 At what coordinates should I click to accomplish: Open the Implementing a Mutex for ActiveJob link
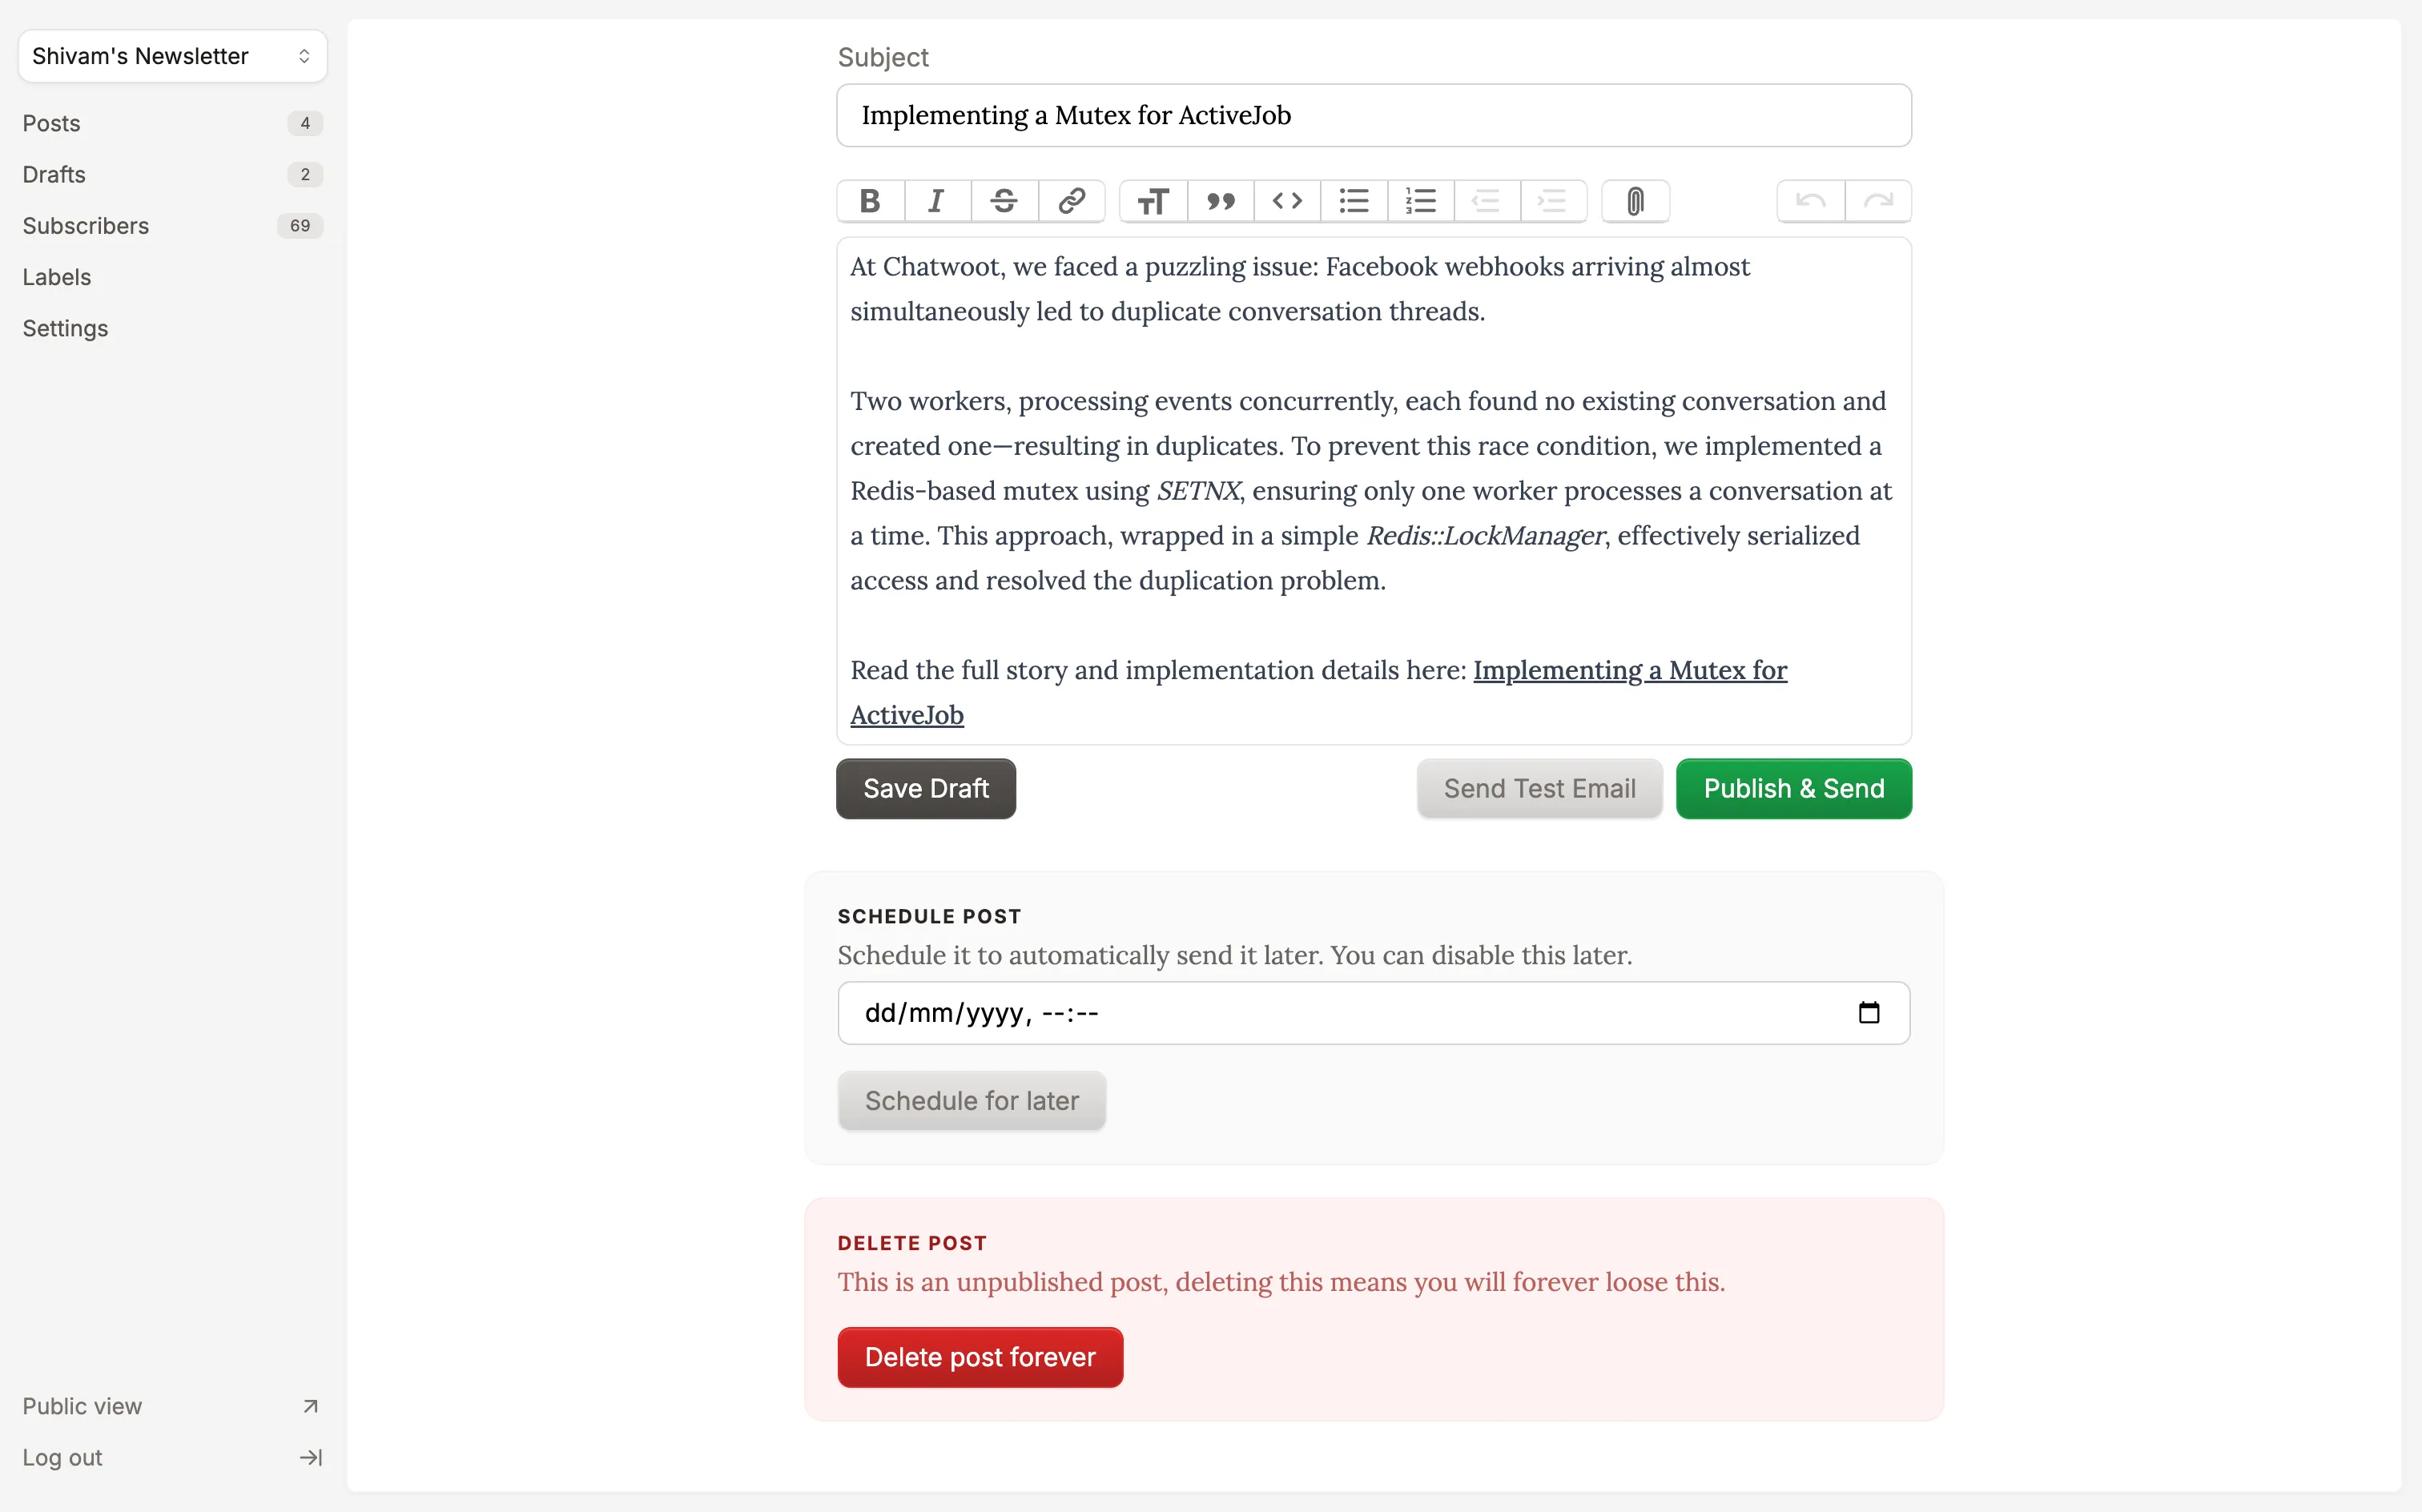pos(1628,670)
